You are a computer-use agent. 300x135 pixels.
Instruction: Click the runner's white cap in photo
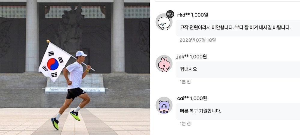click(x=81, y=54)
